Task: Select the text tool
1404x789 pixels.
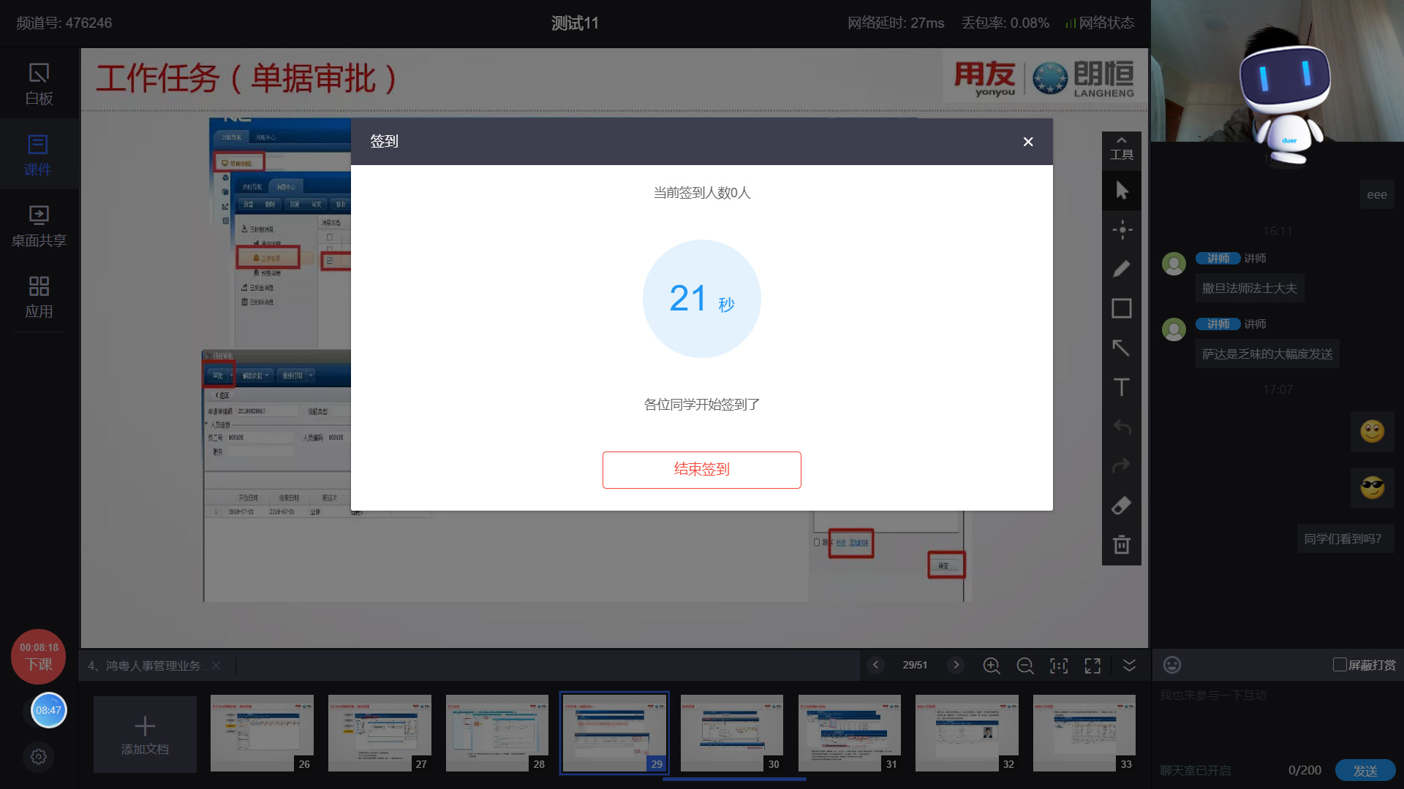Action: click(1121, 387)
